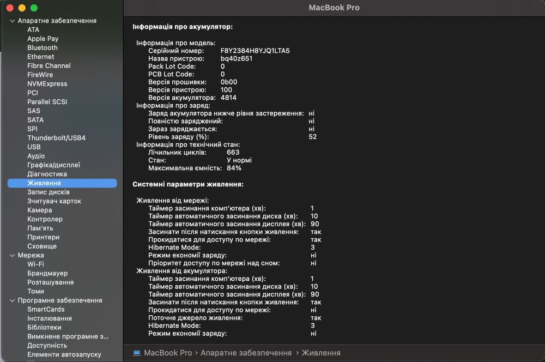Select Принтери entry
Viewport: 545px width, 362px height.
(x=44, y=238)
